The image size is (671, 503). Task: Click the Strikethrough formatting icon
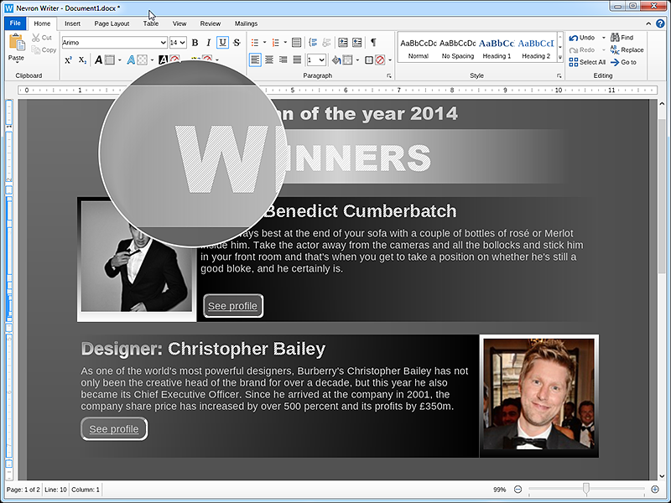[x=237, y=43]
